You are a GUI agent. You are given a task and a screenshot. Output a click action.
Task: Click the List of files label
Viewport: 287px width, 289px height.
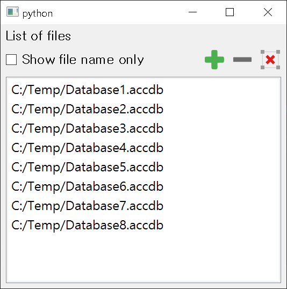[x=38, y=36]
